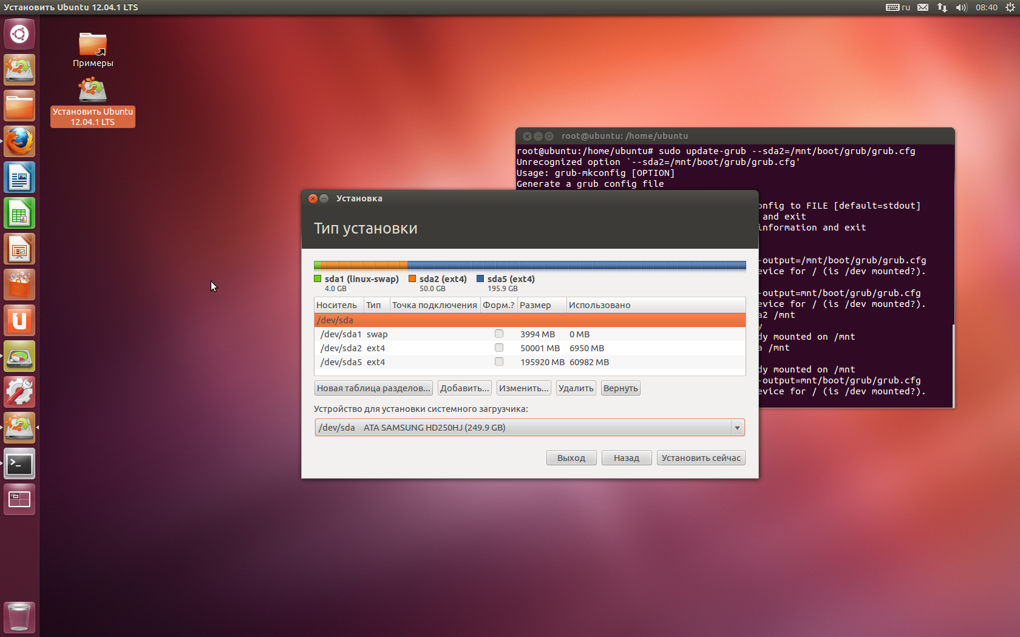Open the Примеры desktop folder
Image resolution: width=1020 pixels, height=637 pixels.
[93, 50]
